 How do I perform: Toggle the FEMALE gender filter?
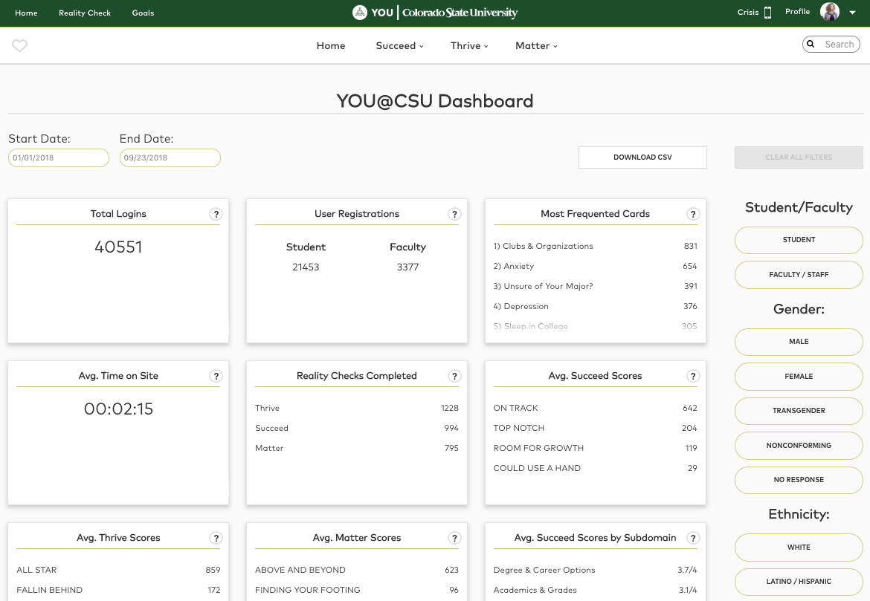tap(799, 377)
